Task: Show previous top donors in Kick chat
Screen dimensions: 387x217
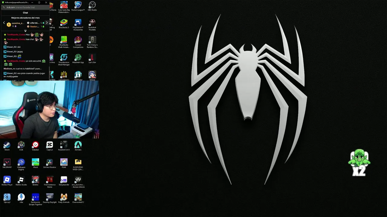Action: click(x=4, y=23)
